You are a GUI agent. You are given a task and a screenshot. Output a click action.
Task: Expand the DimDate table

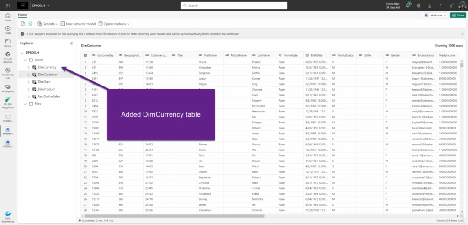pos(29,82)
